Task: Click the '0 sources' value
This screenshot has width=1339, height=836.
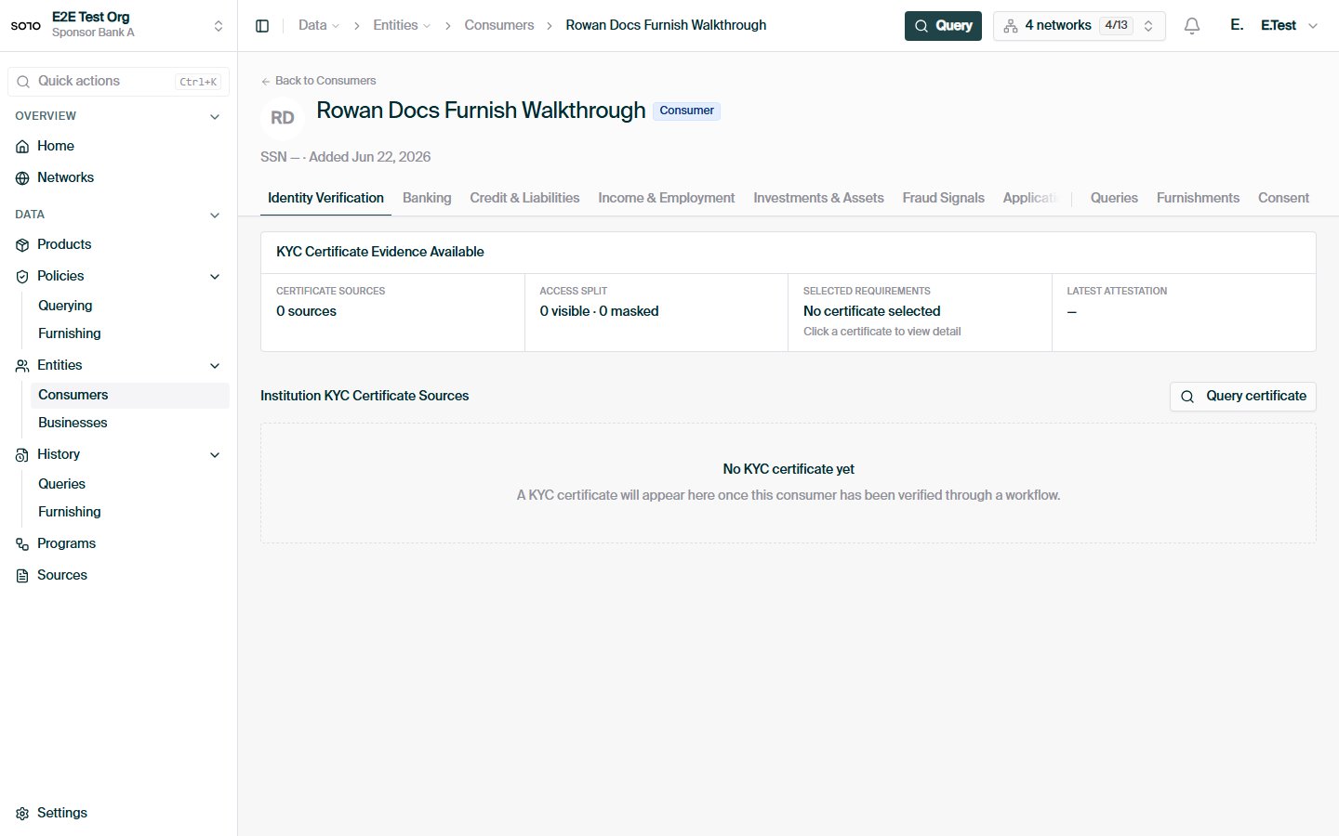Action: pos(306,311)
